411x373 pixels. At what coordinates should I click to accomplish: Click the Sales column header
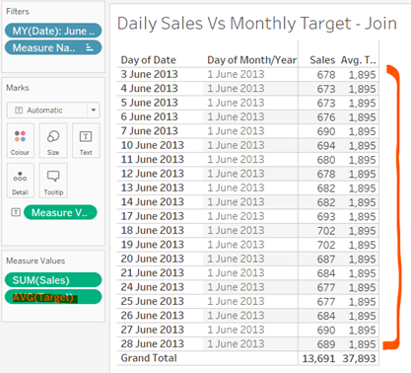tap(322, 60)
